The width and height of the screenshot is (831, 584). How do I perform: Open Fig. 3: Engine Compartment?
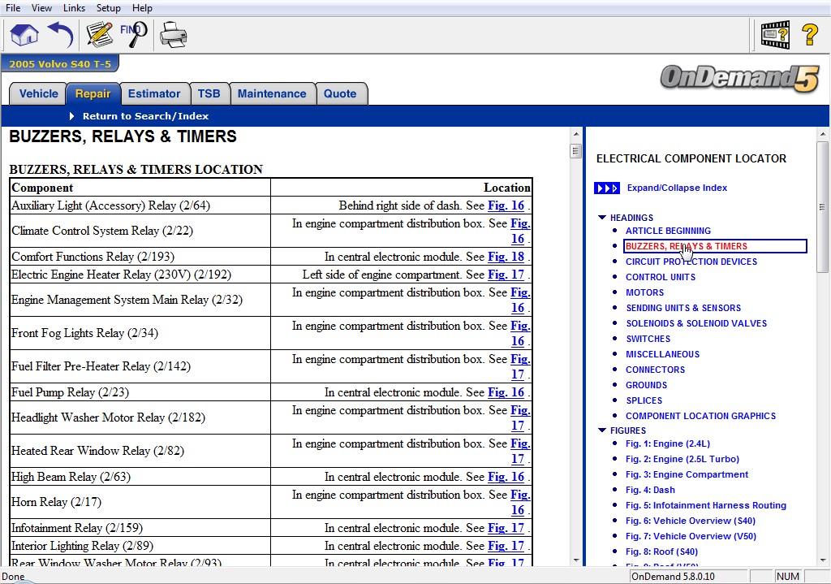click(x=687, y=474)
